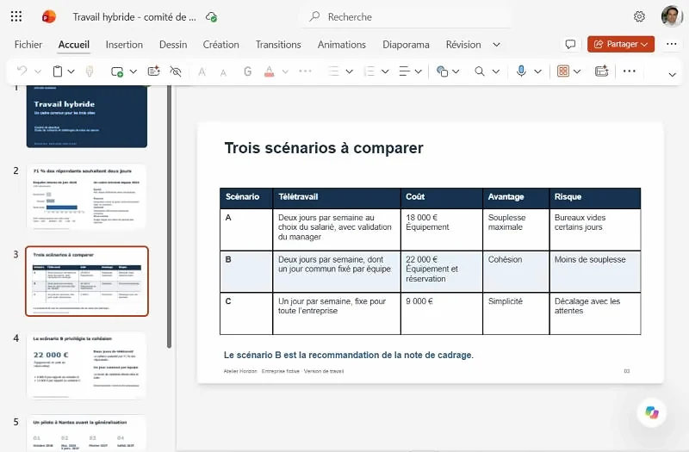Switch to the Diaporama tab
The height and width of the screenshot is (452, 689).
[406, 45]
